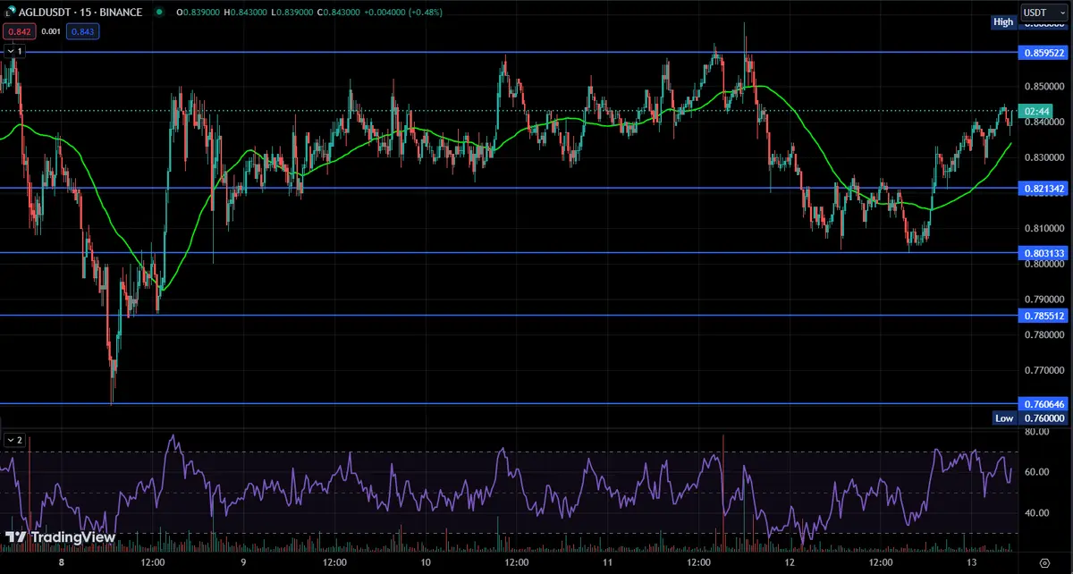The width and height of the screenshot is (1073, 574).
Task: Select the 0.821342 horizontal line price label
Action: click(1043, 189)
